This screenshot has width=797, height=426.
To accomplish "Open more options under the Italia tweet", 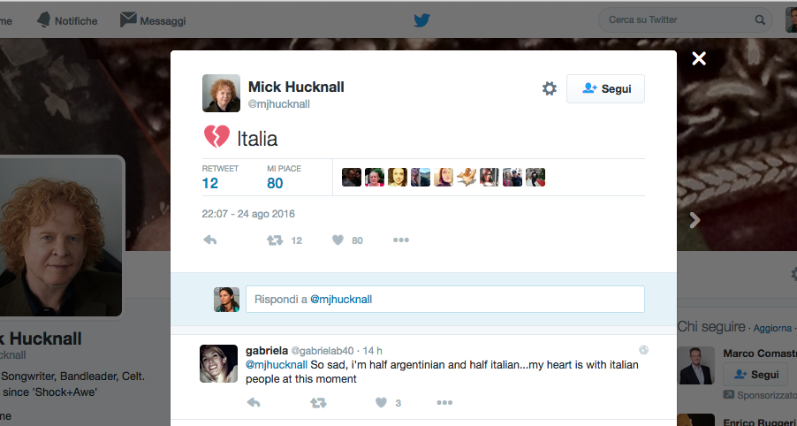I will point(400,240).
